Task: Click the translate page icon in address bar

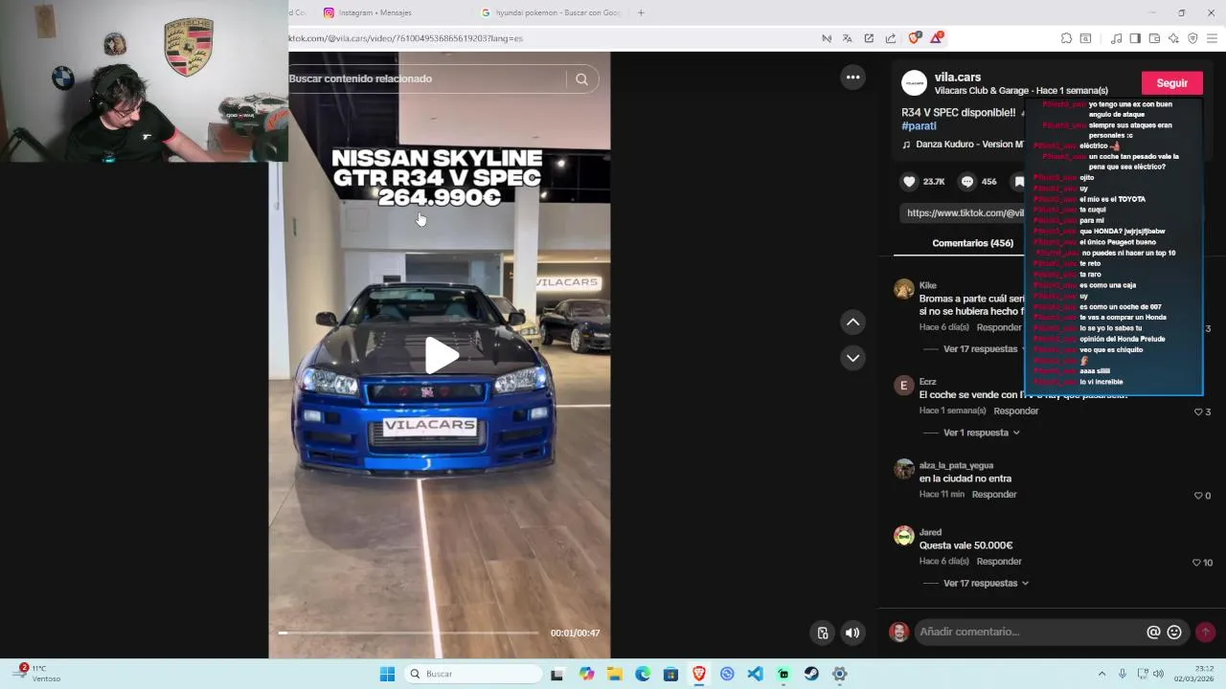Action: click(x=847, y=38)
